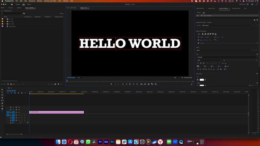Viewport: 260px width, 146px height.
Task: Open the Graphics and Titles menu
Action: pos(50,1)
